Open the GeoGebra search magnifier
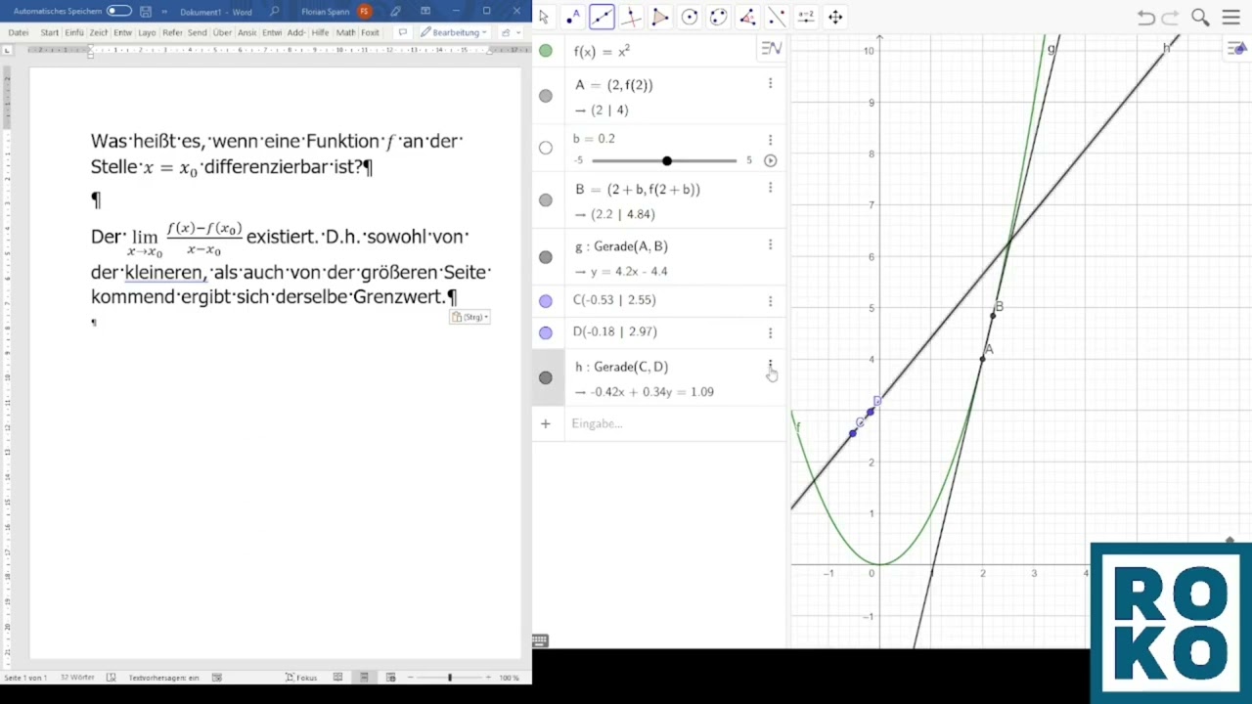Image resolution: width=1252 pixels, height=704 pixels. pos(1201,18)
